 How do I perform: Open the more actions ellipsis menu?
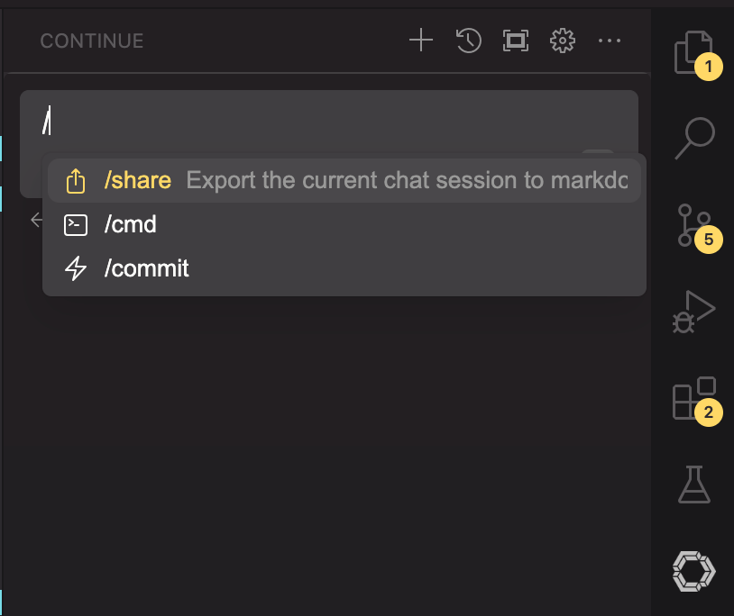610,41
